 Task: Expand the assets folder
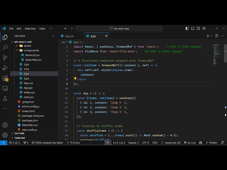(27, 46)
